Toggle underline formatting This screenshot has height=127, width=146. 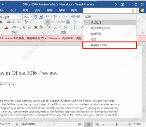(x=1, y=22)
